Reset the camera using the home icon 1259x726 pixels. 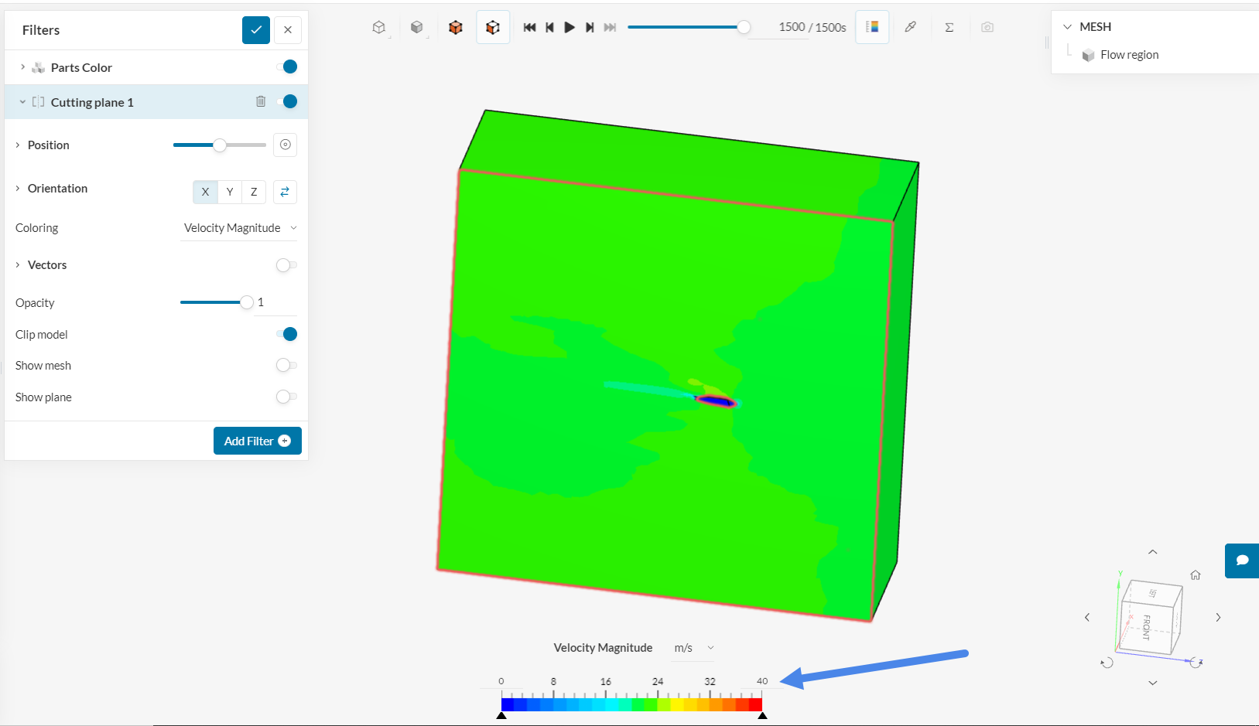(x=1196, y=575)
